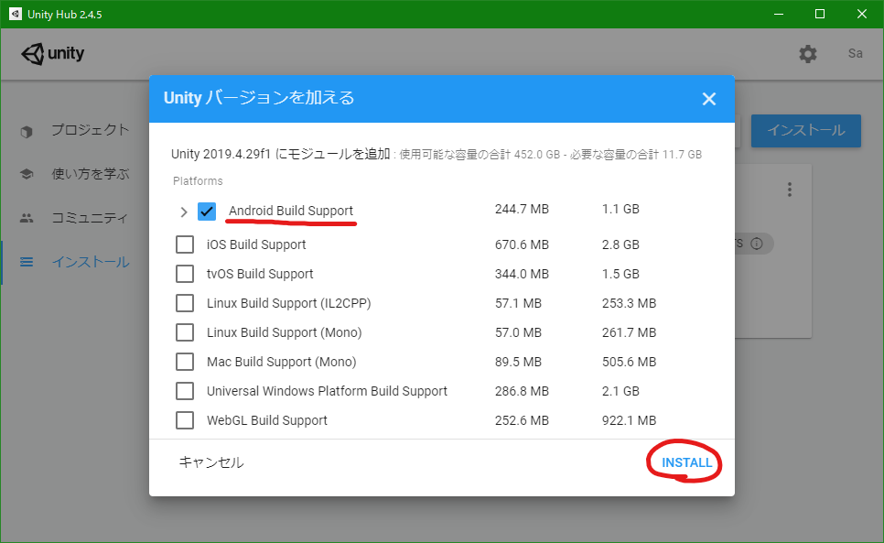Click キャンセル to cancel the dialog
The width and height of the screenshot is (884, 543).
coord(211,462)
